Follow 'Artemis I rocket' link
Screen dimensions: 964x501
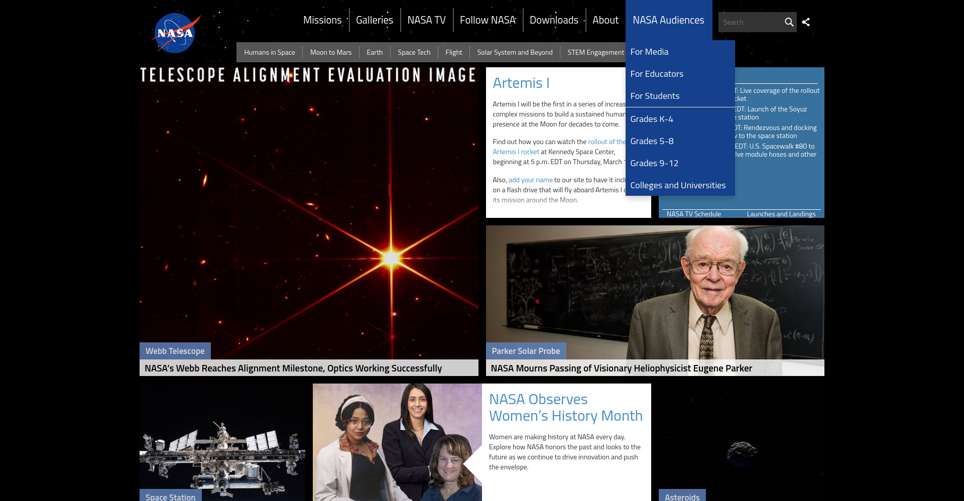pos(516,152)
